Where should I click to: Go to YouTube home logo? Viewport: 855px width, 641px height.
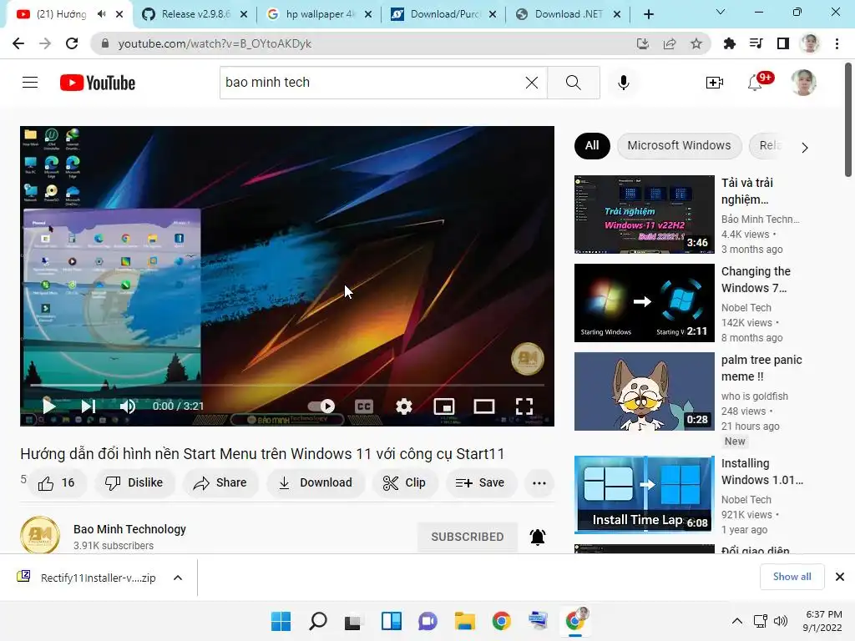coord(98,83)
